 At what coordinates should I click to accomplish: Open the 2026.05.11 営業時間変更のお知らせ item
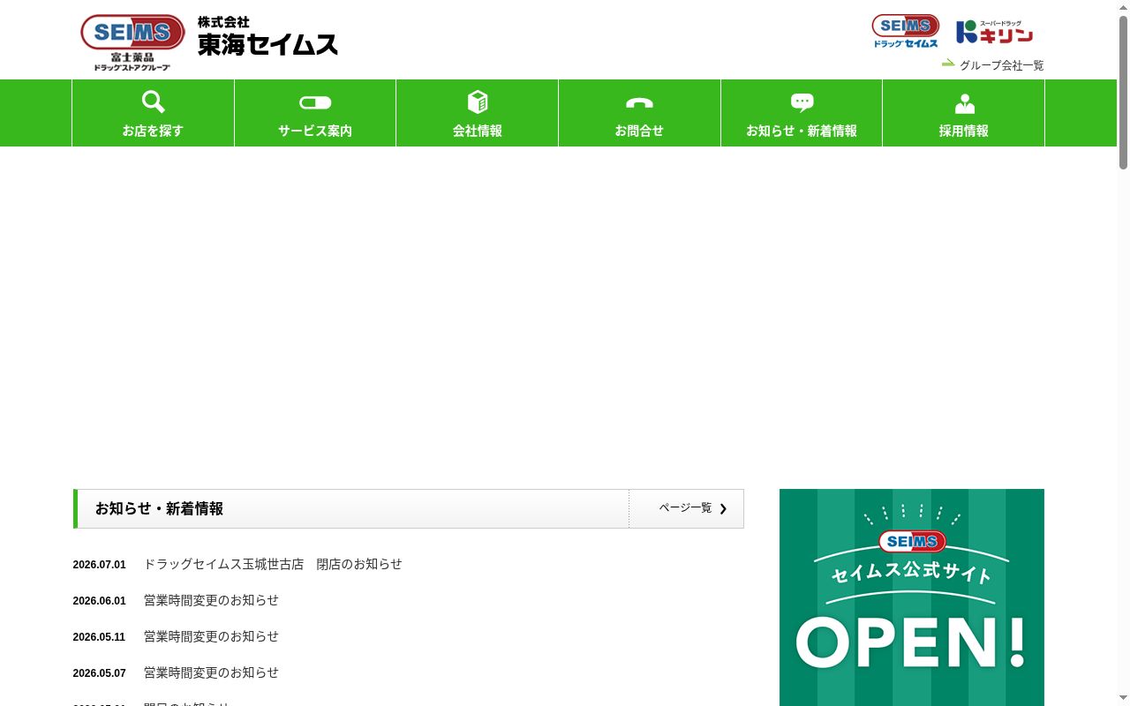(211, 636)
